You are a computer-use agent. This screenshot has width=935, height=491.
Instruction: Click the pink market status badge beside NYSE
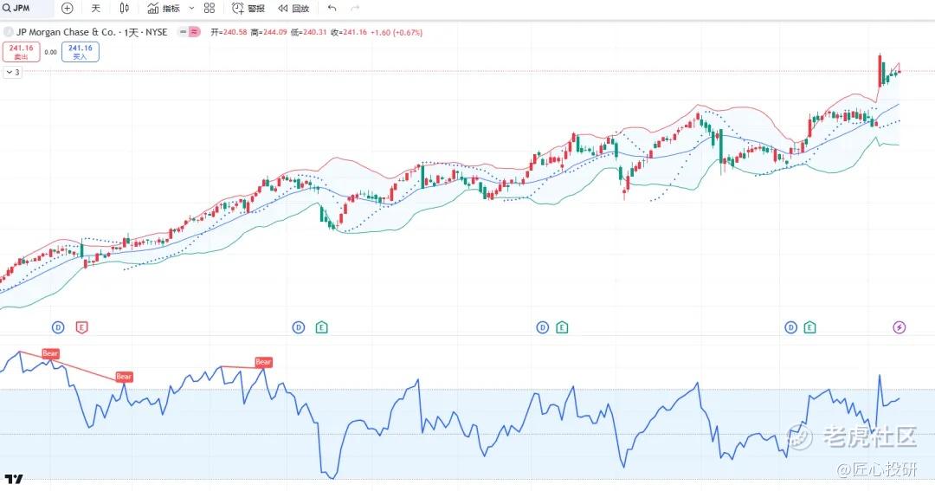tap(195, 32)
